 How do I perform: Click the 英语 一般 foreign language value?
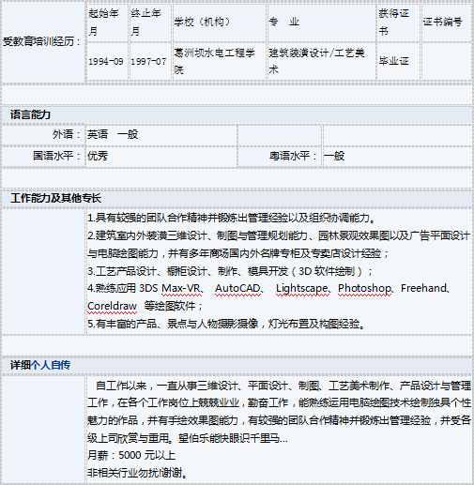[x=113, y=134]
